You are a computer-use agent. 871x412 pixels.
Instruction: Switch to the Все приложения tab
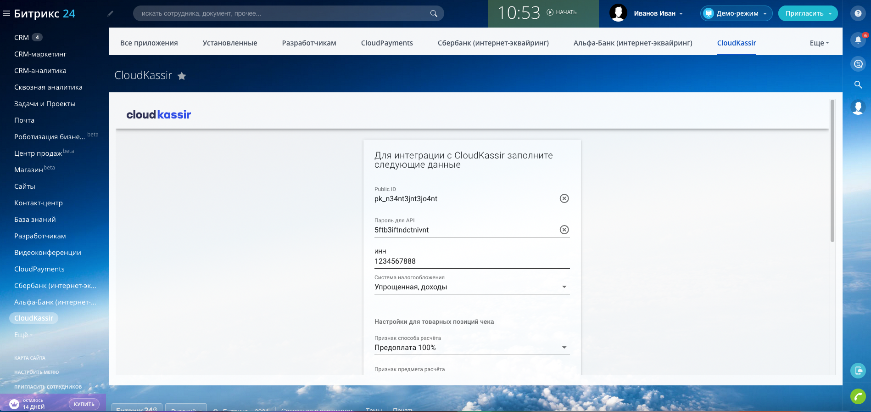point(149,43)
